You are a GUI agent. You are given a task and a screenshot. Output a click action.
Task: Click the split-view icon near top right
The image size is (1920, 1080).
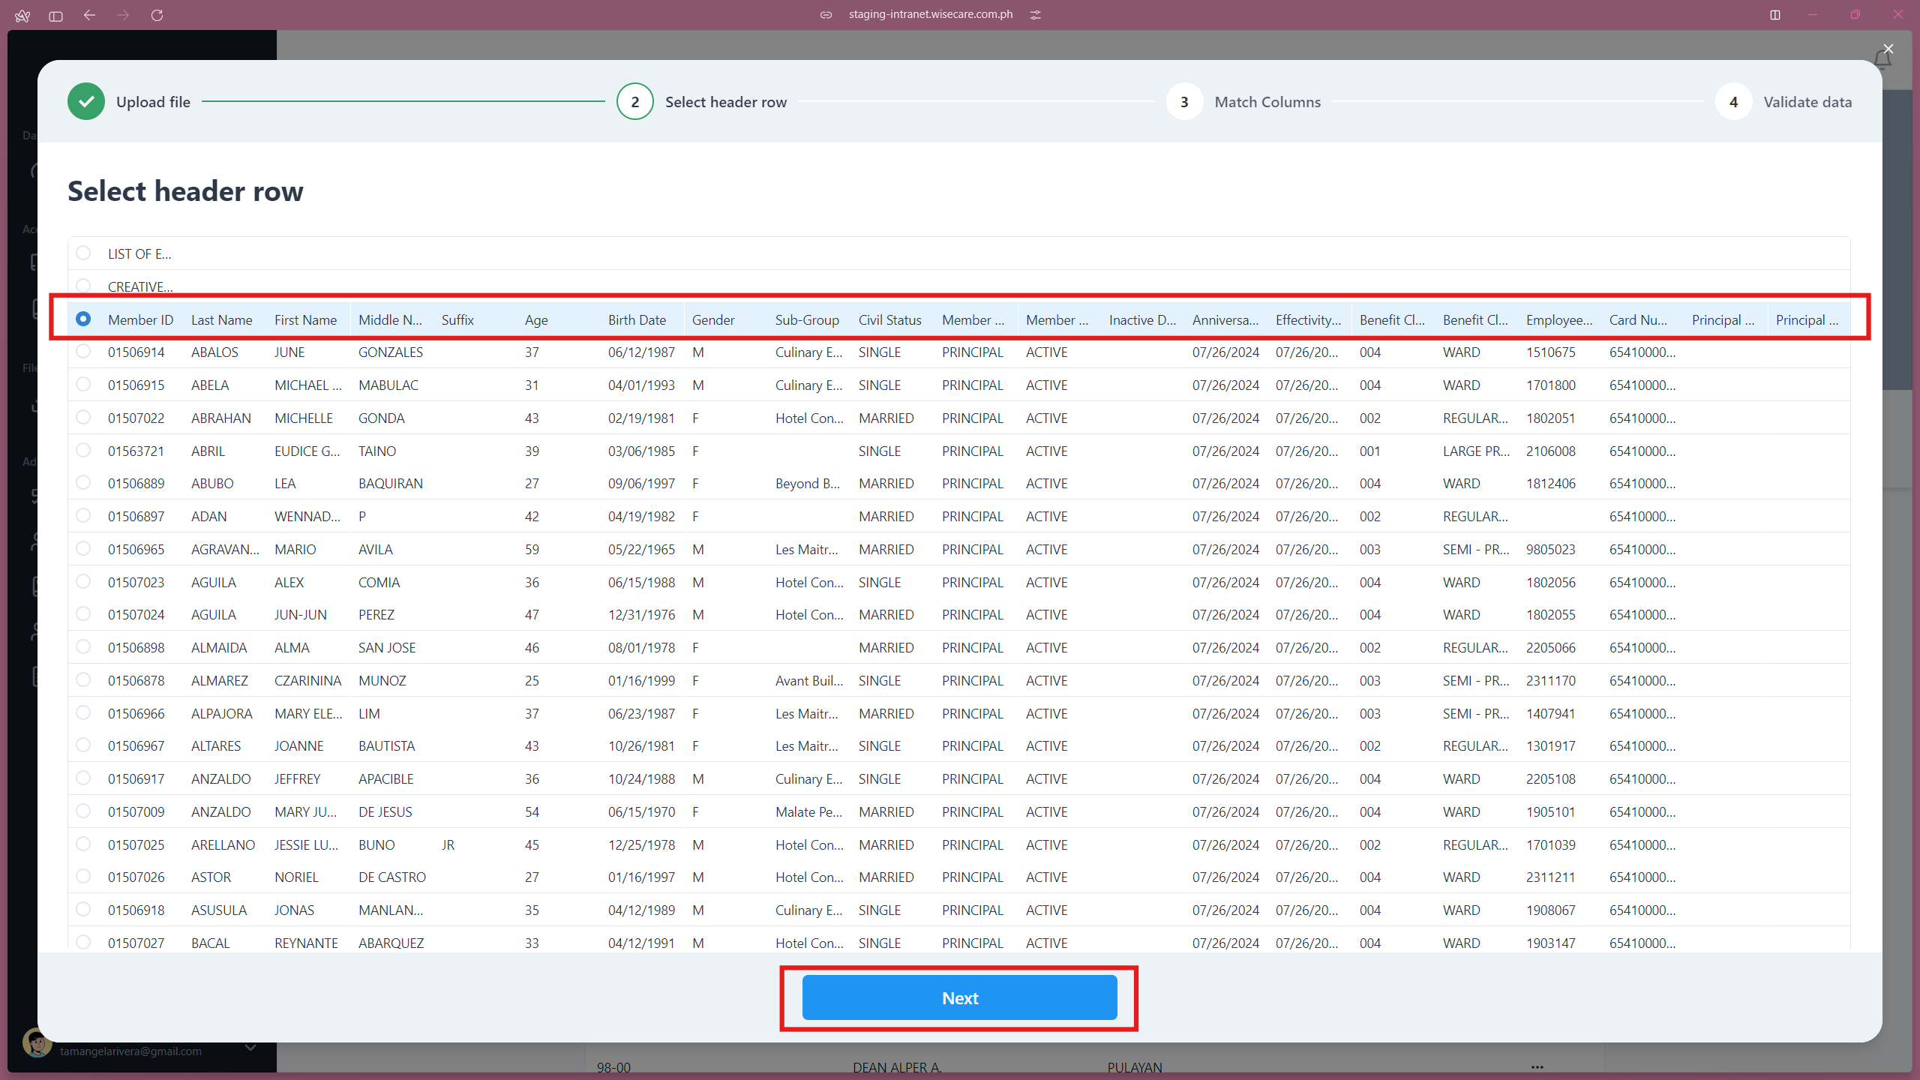pos(1775,15)
